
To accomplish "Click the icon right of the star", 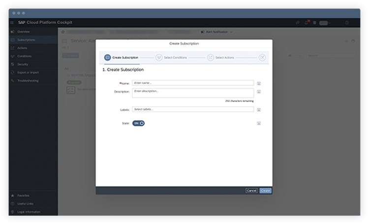I will pos(353,41).
